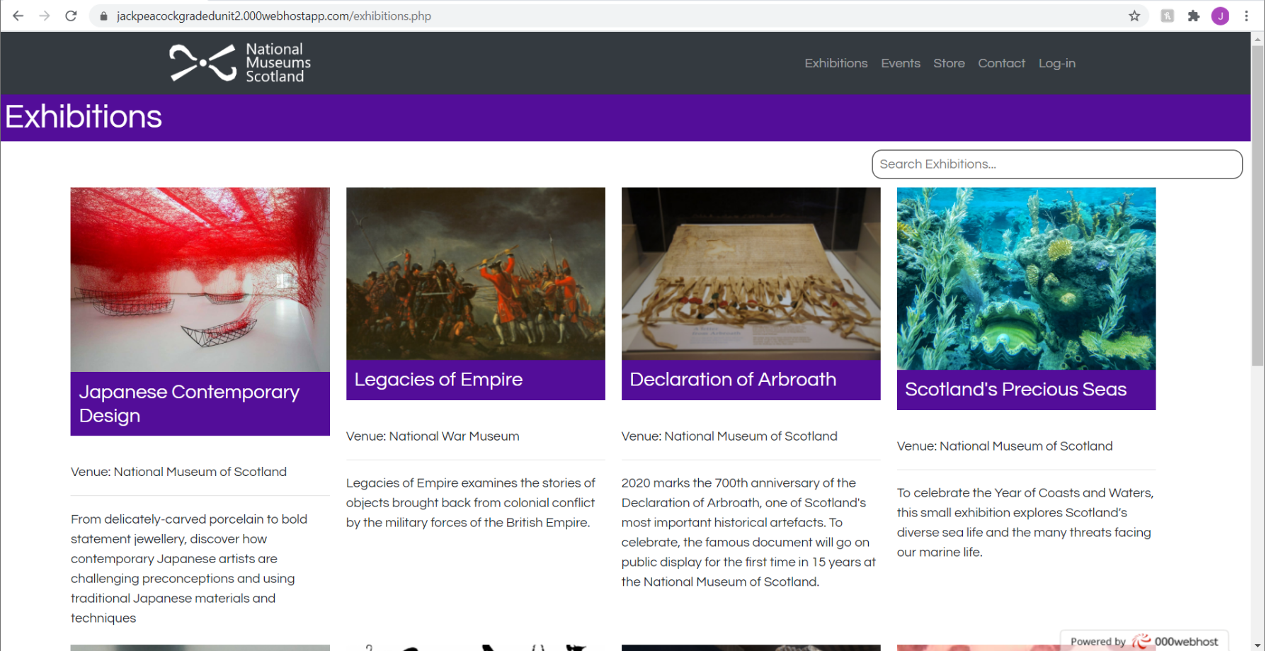Click the 'delicately-carved porcelain' description paragraph
1266x651 pixels.
(189, 569)
